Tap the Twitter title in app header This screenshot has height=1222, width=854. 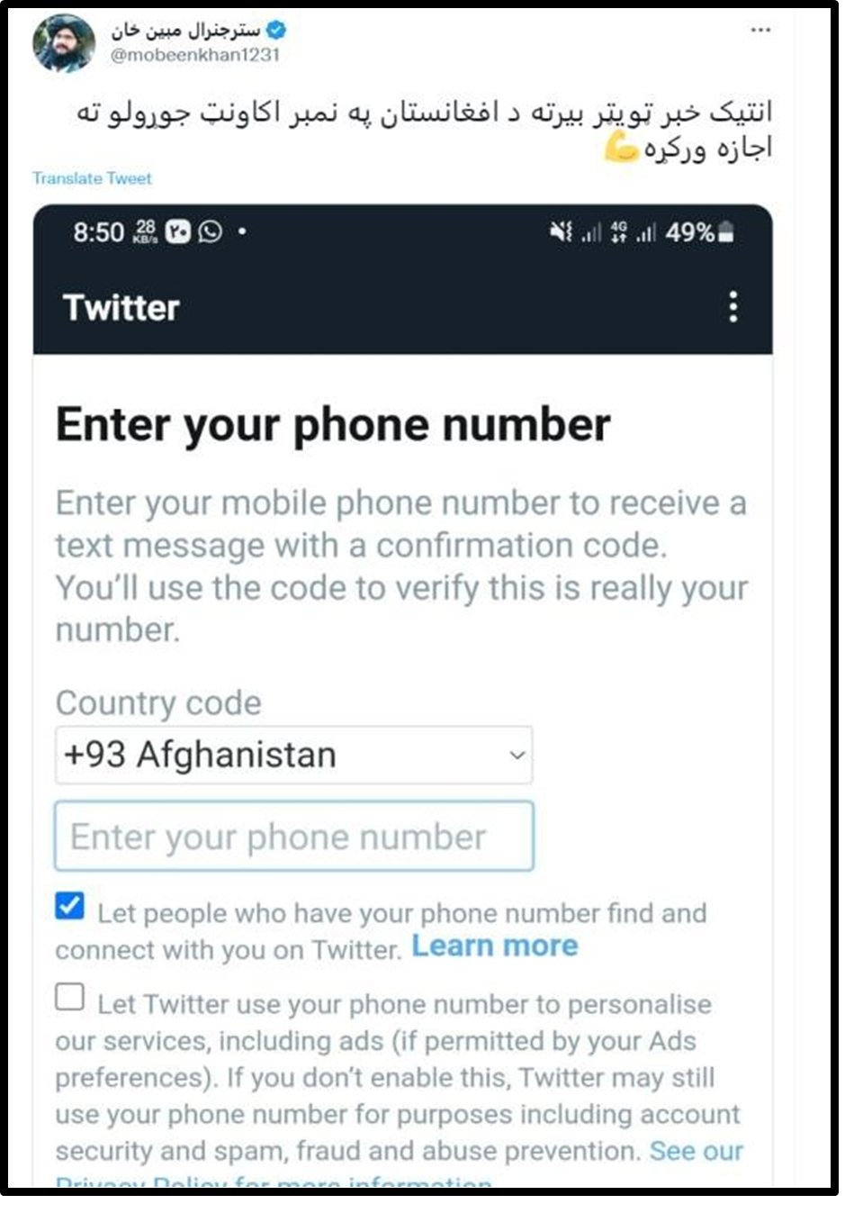[x=121, y=308]
